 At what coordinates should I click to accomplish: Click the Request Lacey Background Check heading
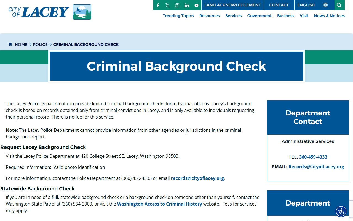click(43, 147)
